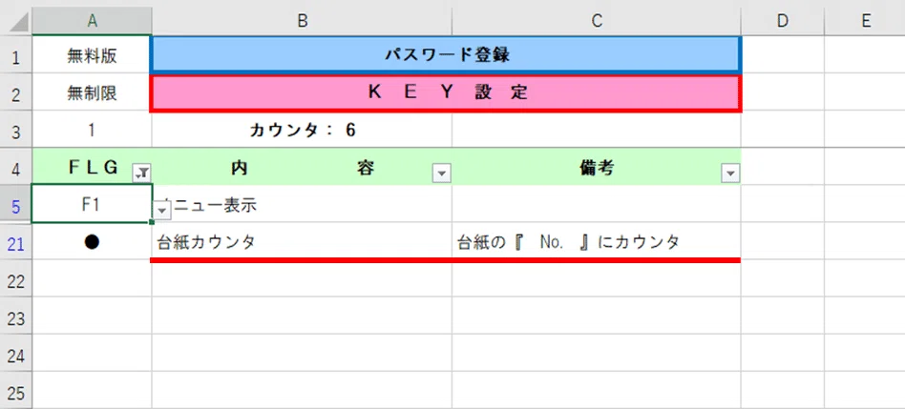Image resolution: width=905 pixels, height=409 pixels.
Task: Open the 備考 column filter dropdown
Action: [730, 173]
